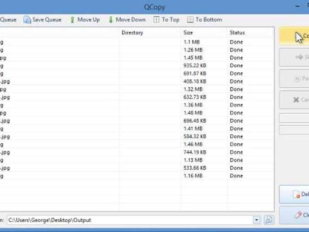Image resolution: width=309 pixels, height=232 pixels.
Task: Click the Save Queue toolbar icon
Action: [27, 20]
